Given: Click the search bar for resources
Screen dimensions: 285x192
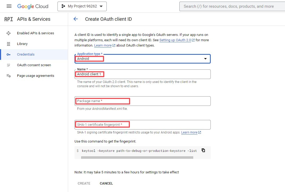Looking at the screenshot, I should [232, 6].
